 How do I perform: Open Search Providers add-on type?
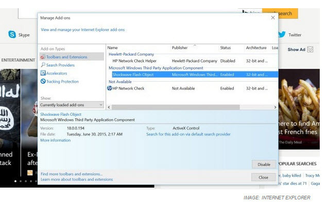pos(60,65)
